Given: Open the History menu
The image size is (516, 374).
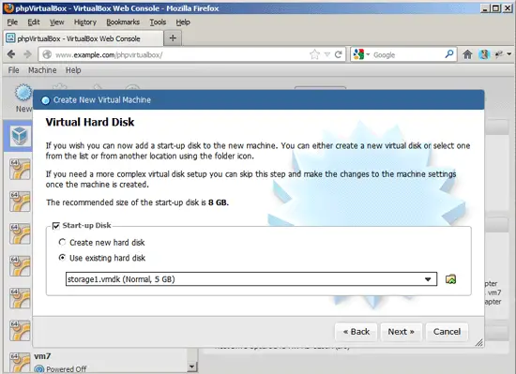Looking at the screenshot, I should (x=84, y=22).
